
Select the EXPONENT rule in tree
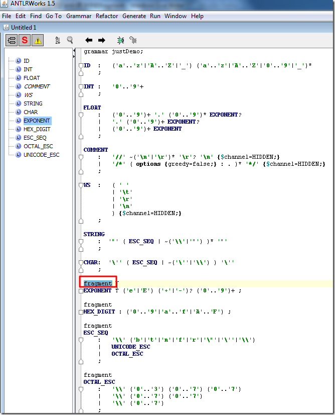point(37,121)
